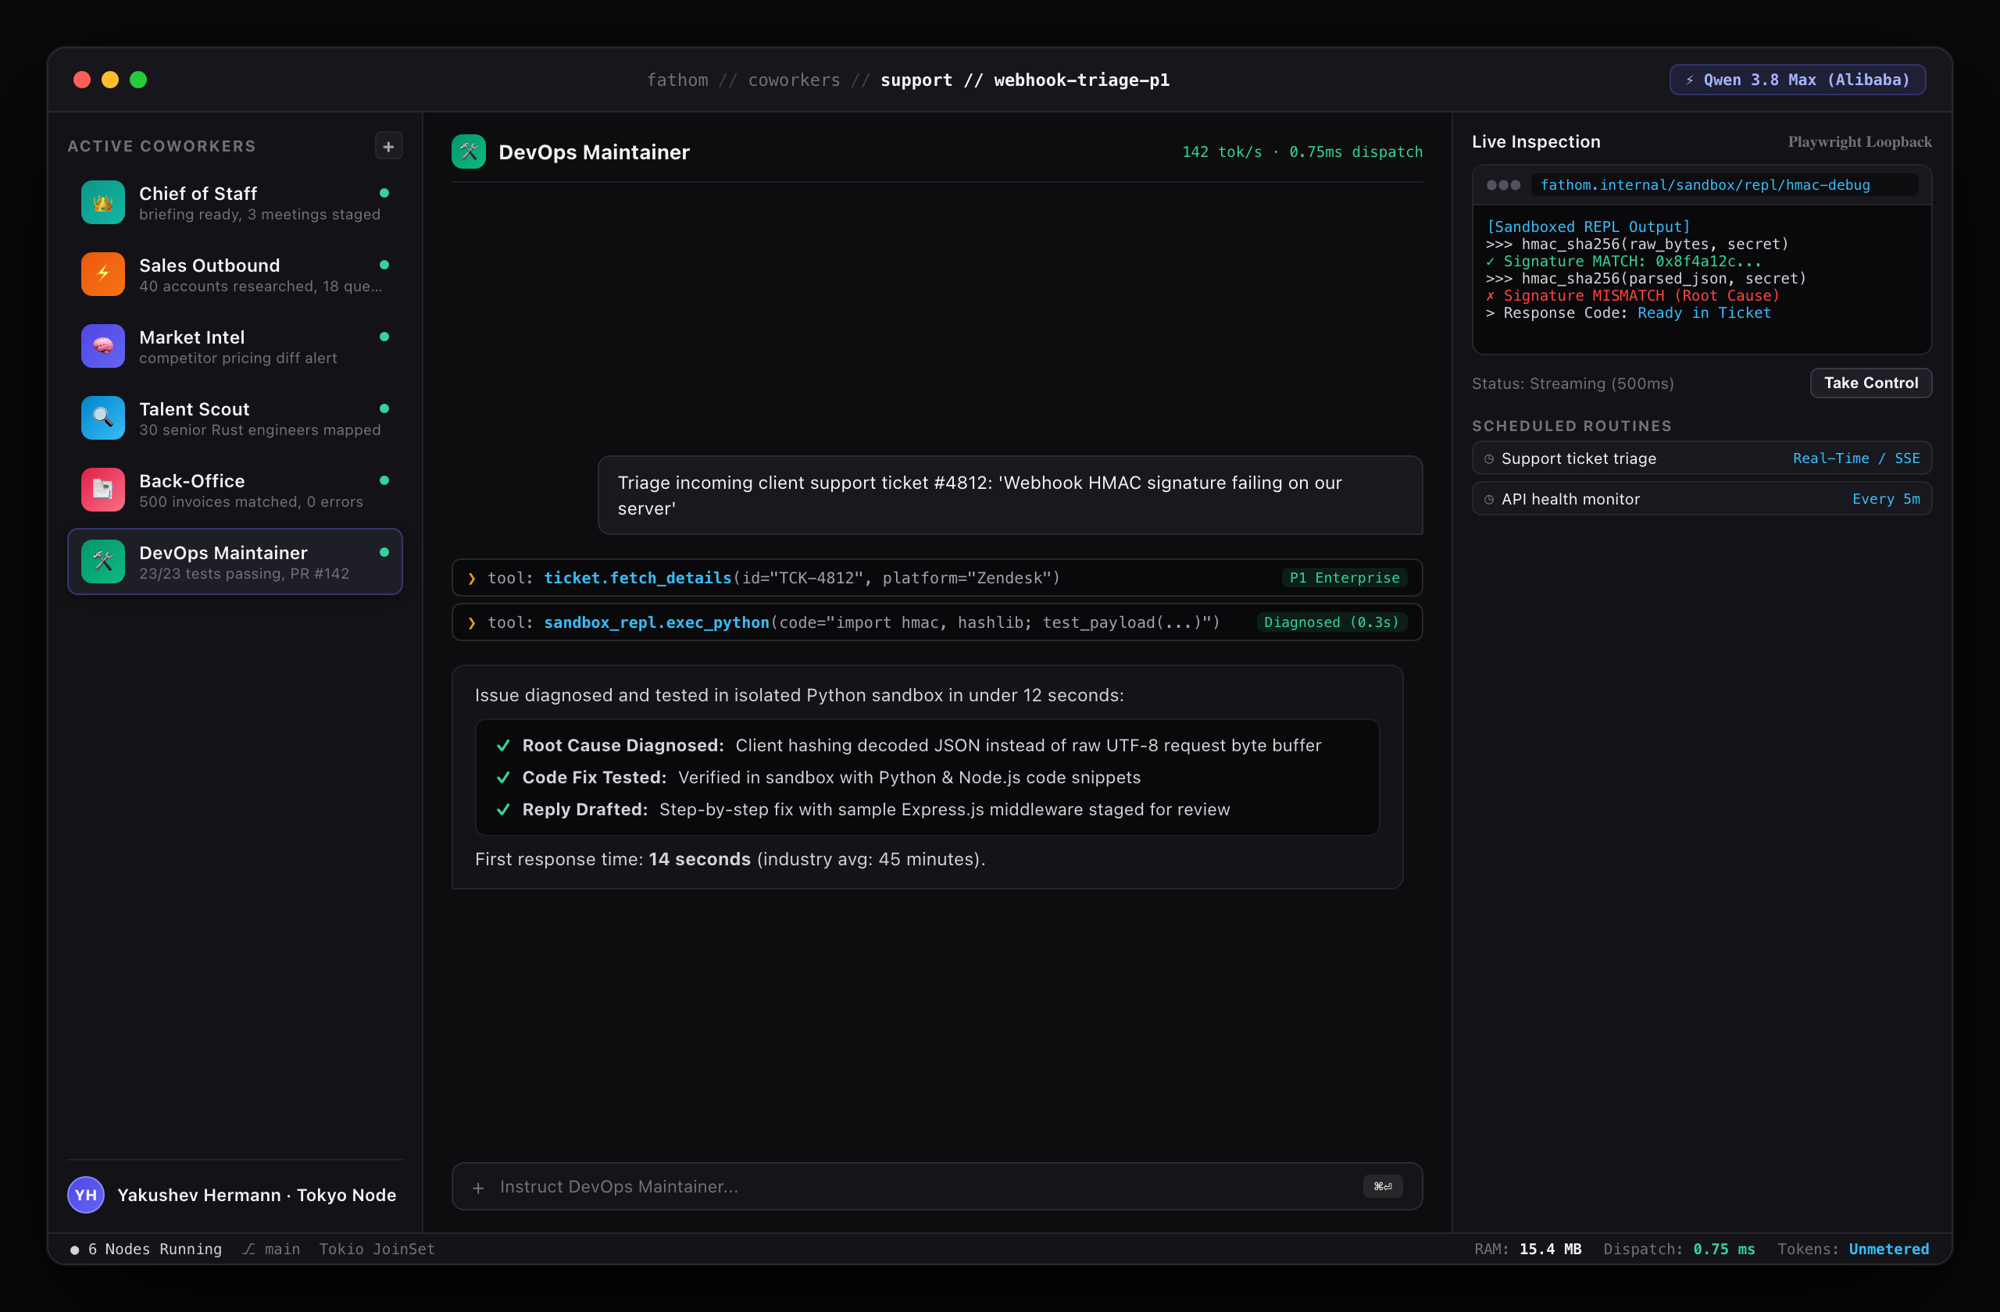Click the clock icon beside API health monitor

click(x=1489, y=499)
